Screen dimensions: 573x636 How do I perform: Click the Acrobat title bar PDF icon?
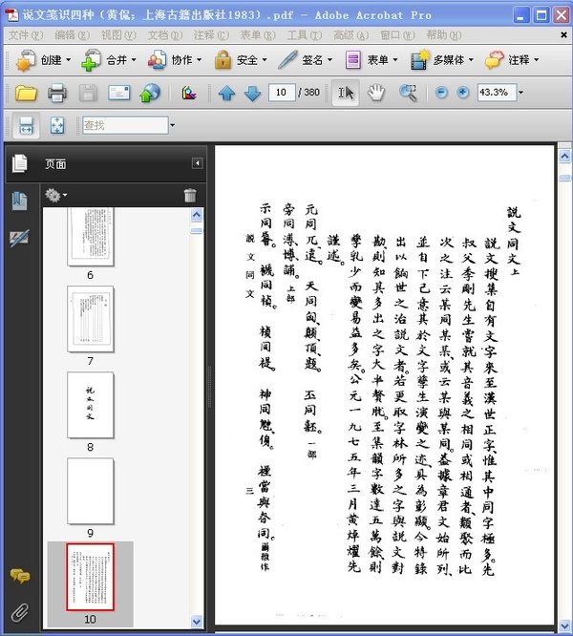coord(11,15)
